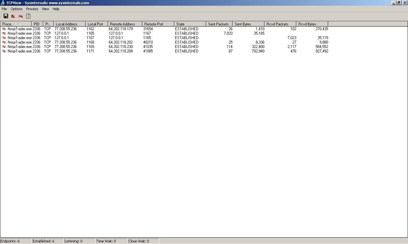Sort by the Local Port column header
The width and height of the screenshot is (408, 244).
[x=97, y=24]
